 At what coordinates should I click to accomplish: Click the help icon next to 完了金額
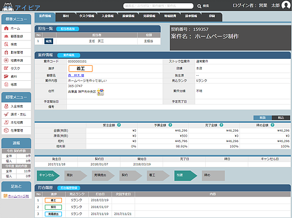click(x=221, y=125)
